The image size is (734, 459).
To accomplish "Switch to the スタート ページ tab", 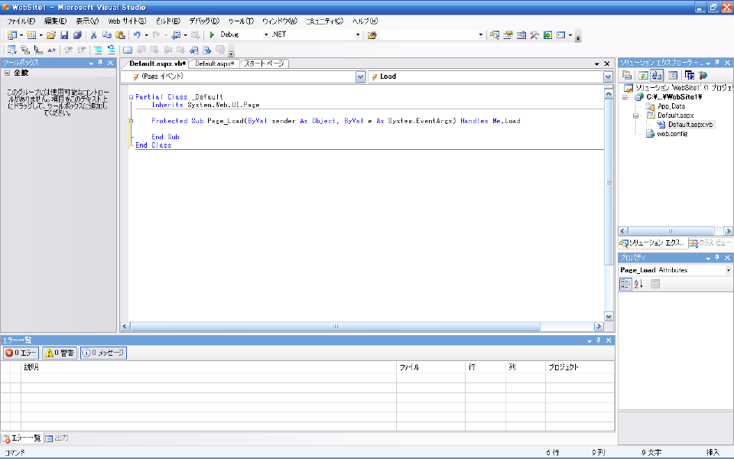I will (265, 63).
